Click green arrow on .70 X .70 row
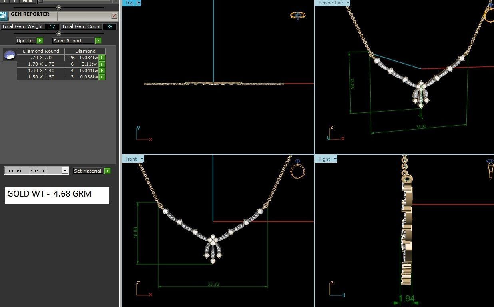This screenshot has width=494, height=307. 102,58
